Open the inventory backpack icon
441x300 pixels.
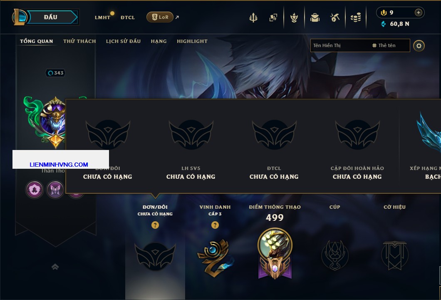click(315, 17)
